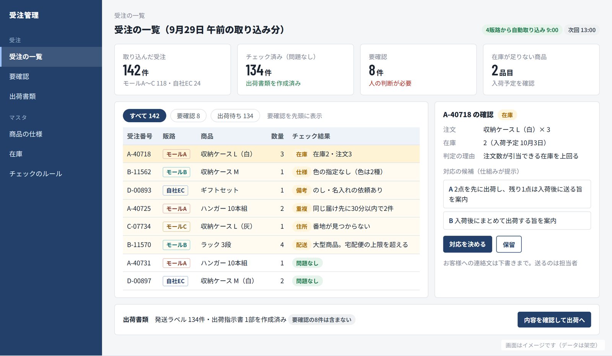Click the 受注管理 app title
Screen dimensions: 612x356
point(24,15)
